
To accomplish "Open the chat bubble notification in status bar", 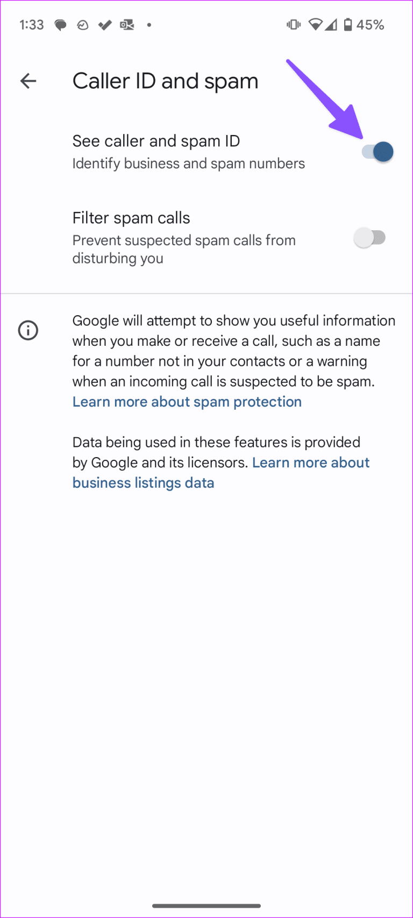I will pyautogui.click(x=60, y=24).
